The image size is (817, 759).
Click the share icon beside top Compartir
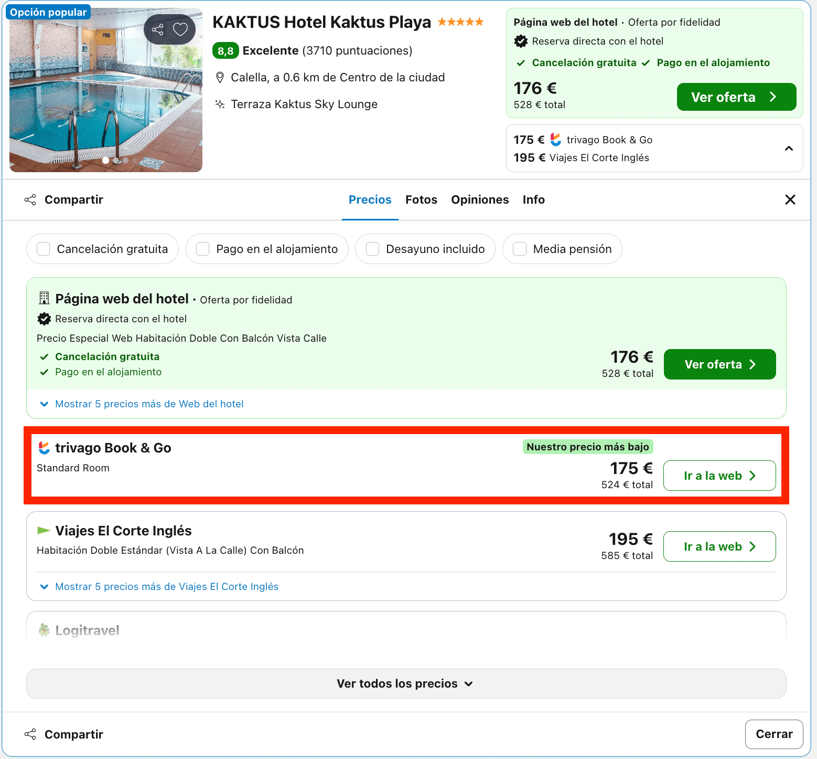pos(30,199)
